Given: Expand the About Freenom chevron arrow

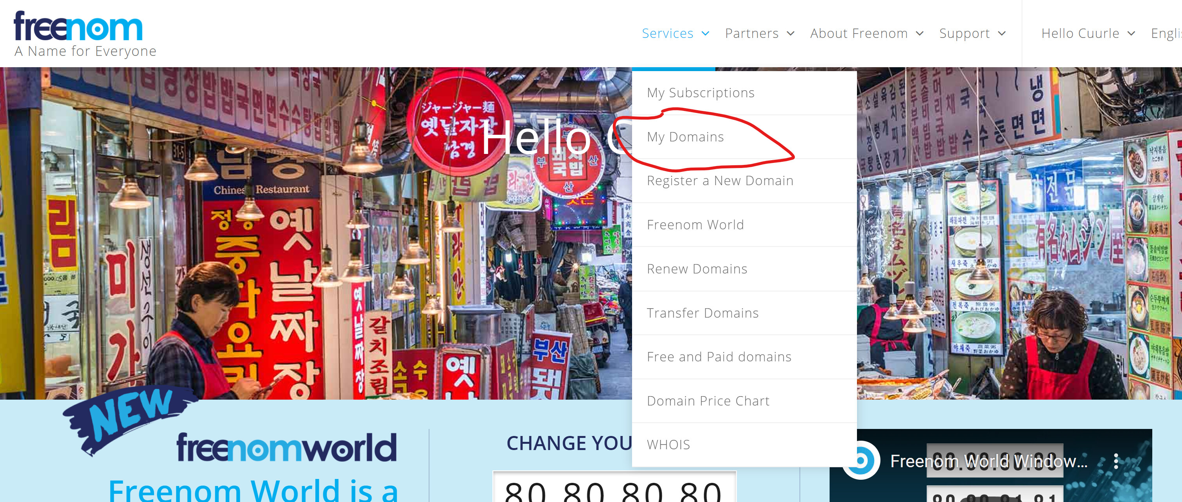Looking at the screenshot, I should (920, 34).
